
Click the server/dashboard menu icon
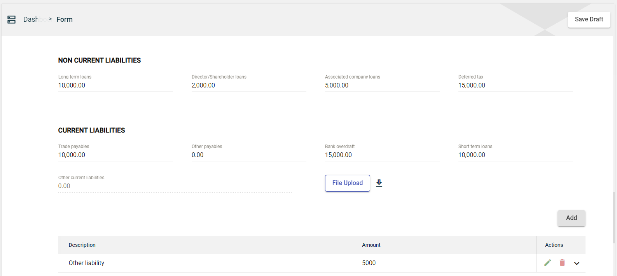point(12,19)
